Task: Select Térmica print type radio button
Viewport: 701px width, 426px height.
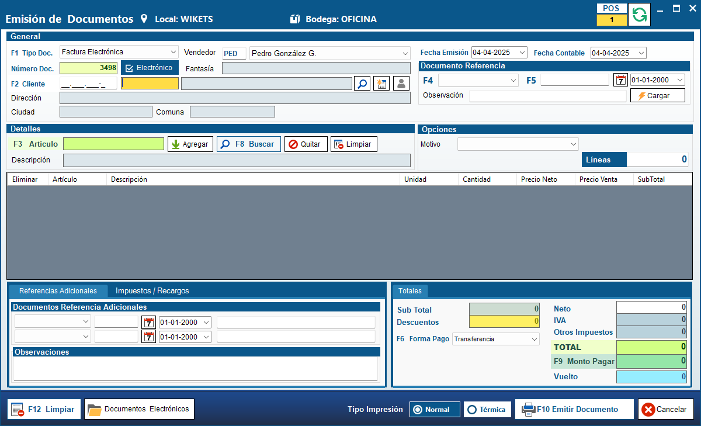Action: 487,410
